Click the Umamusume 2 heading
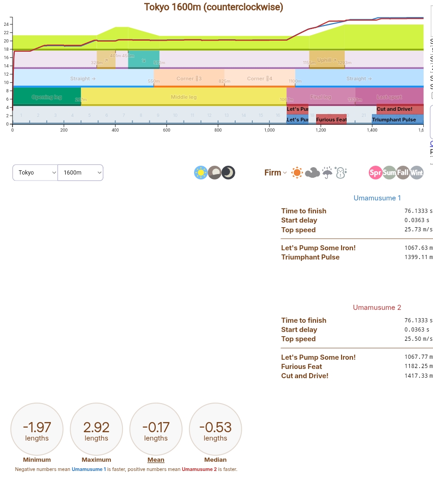The width and height of the screenshot is (433, 477). point(377,308)
